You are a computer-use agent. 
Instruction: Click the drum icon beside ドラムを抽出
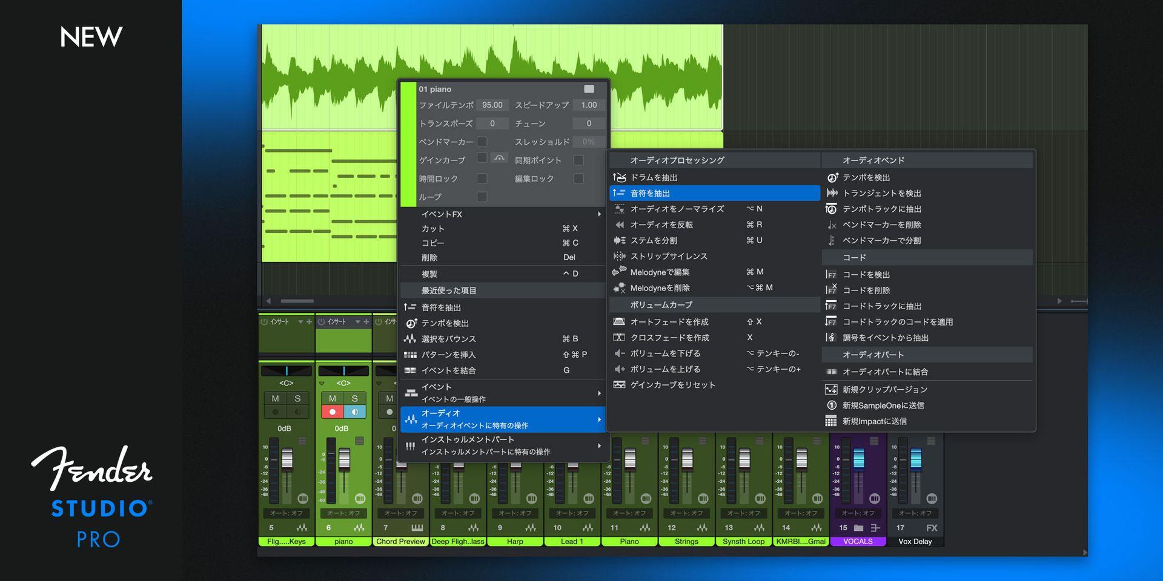[620, 177]
